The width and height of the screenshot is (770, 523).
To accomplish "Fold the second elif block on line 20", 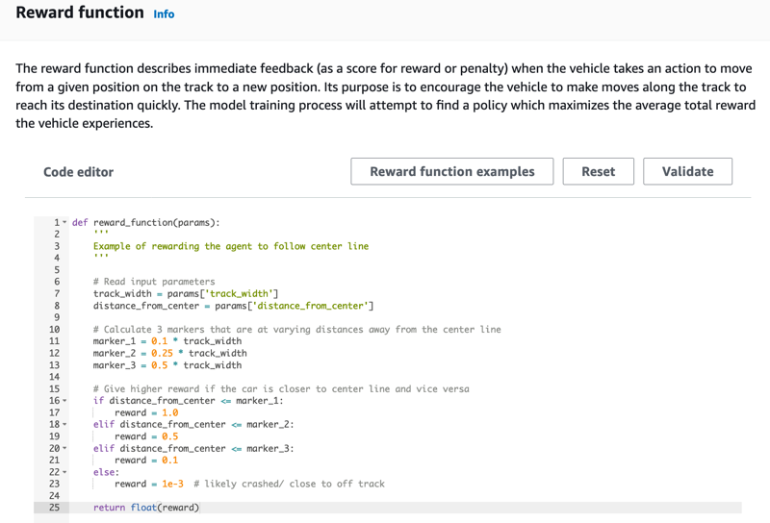I will pyautogui.click(x=64, y=448).
